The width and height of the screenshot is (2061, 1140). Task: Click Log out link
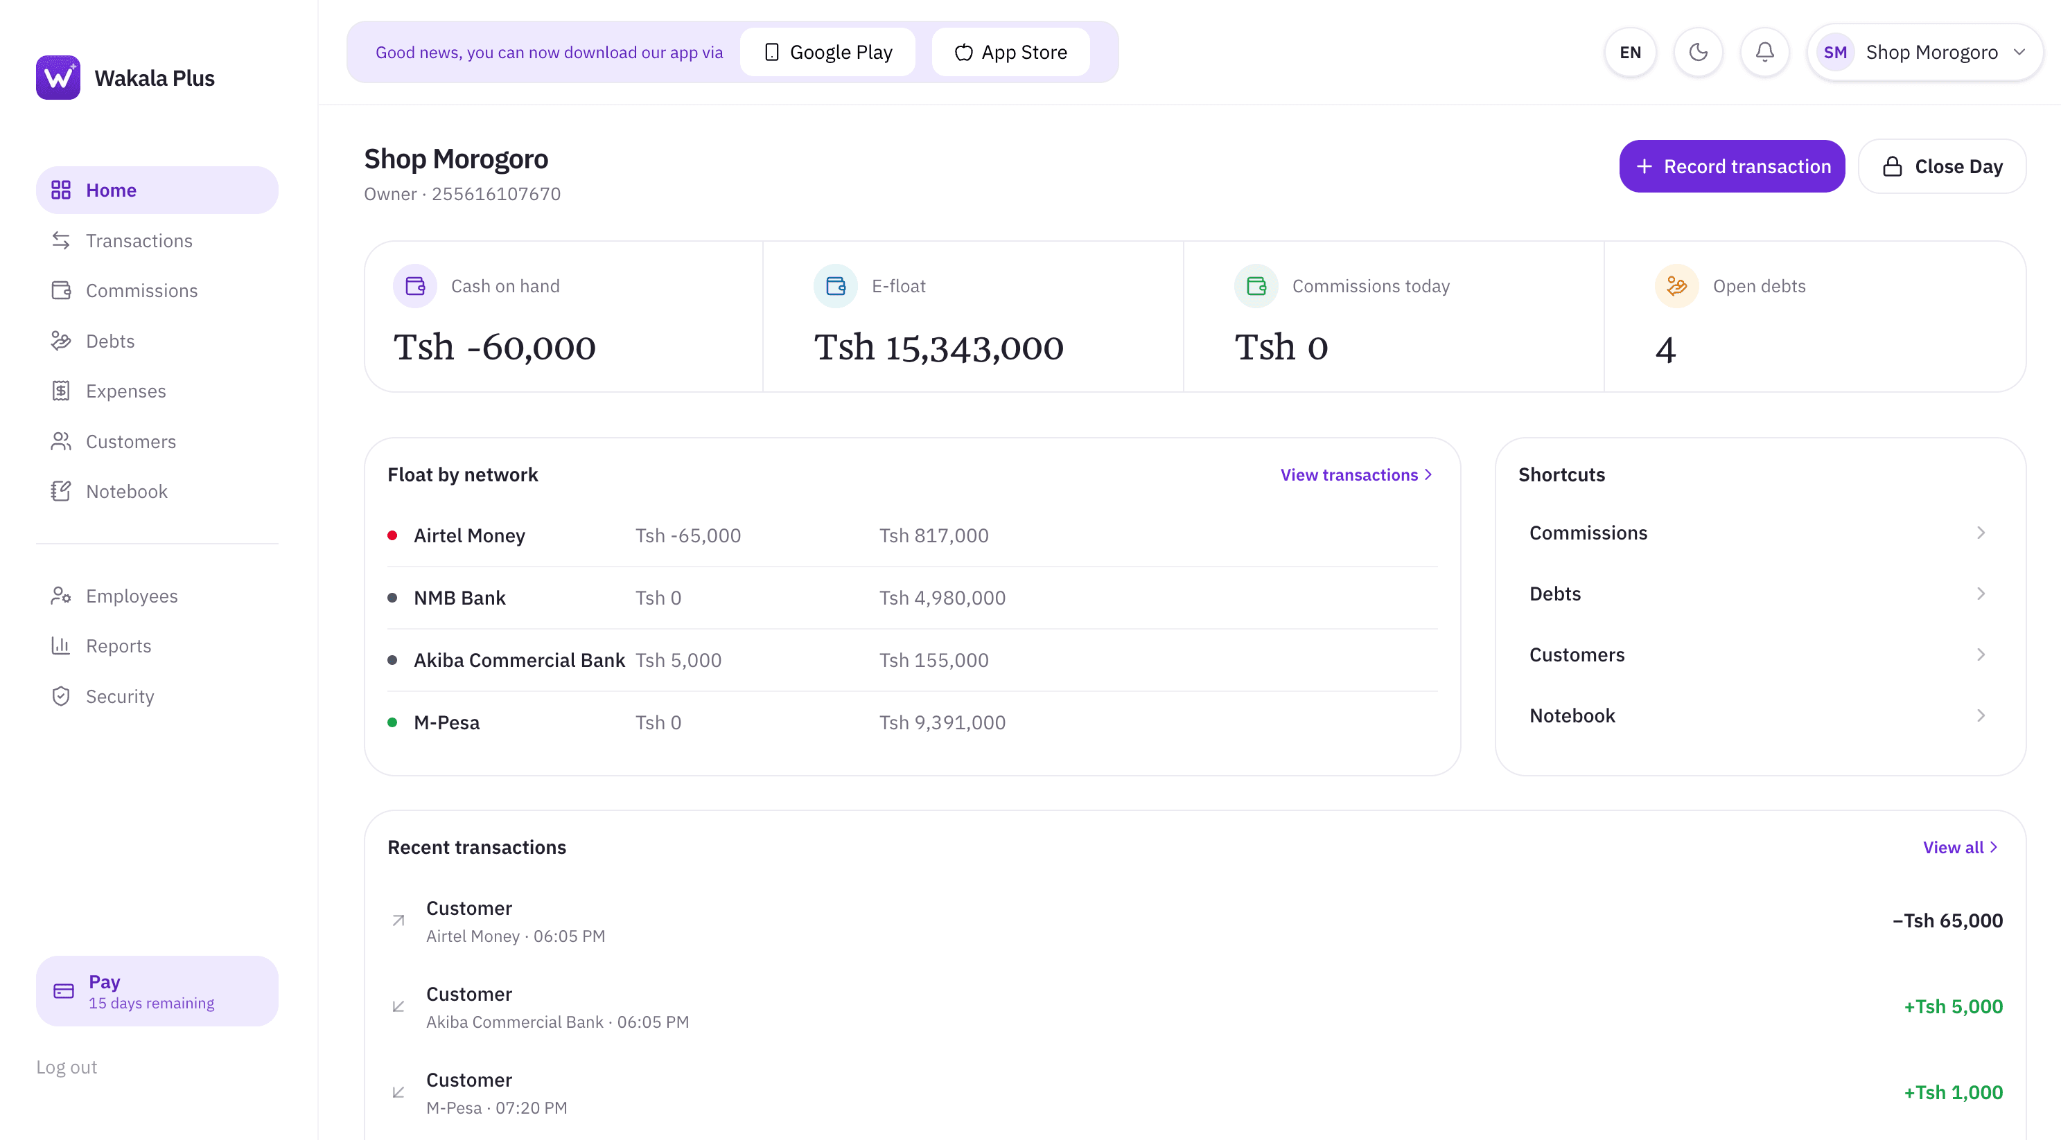click(x=67, y=1067)
